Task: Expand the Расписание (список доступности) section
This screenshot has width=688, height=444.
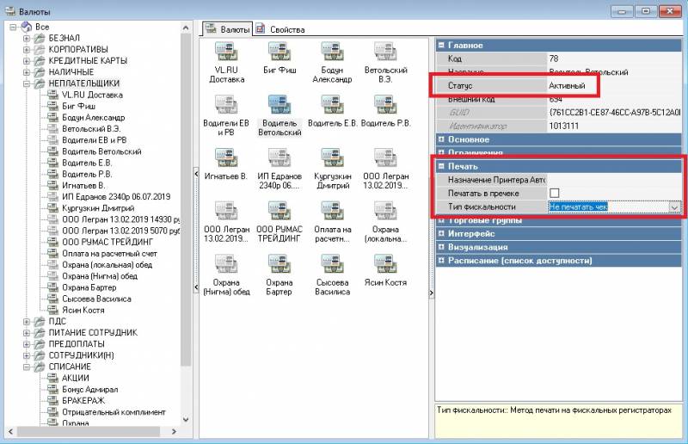Action: (442, 260)
